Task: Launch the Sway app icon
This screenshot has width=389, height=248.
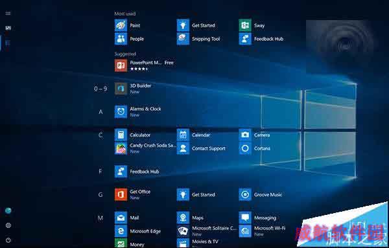Action: coord(245,25)
